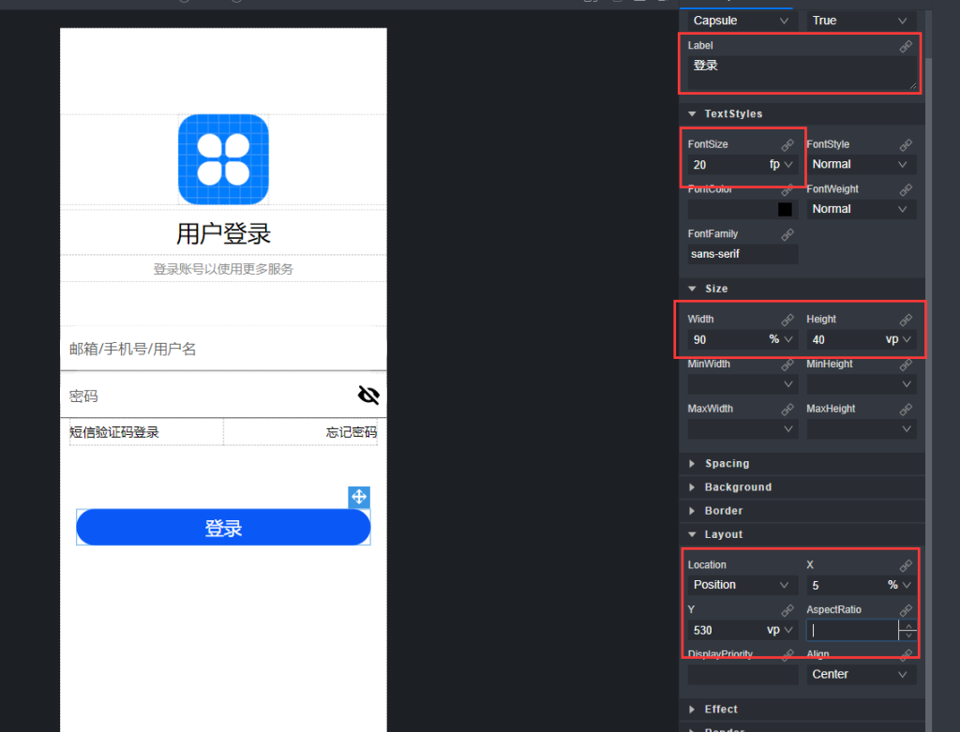Open the MaxWidth dropdown field

tap(742, 429)
